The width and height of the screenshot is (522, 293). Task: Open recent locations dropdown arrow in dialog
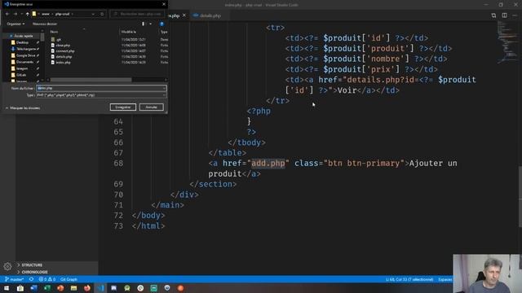click(x=22, y=14)
